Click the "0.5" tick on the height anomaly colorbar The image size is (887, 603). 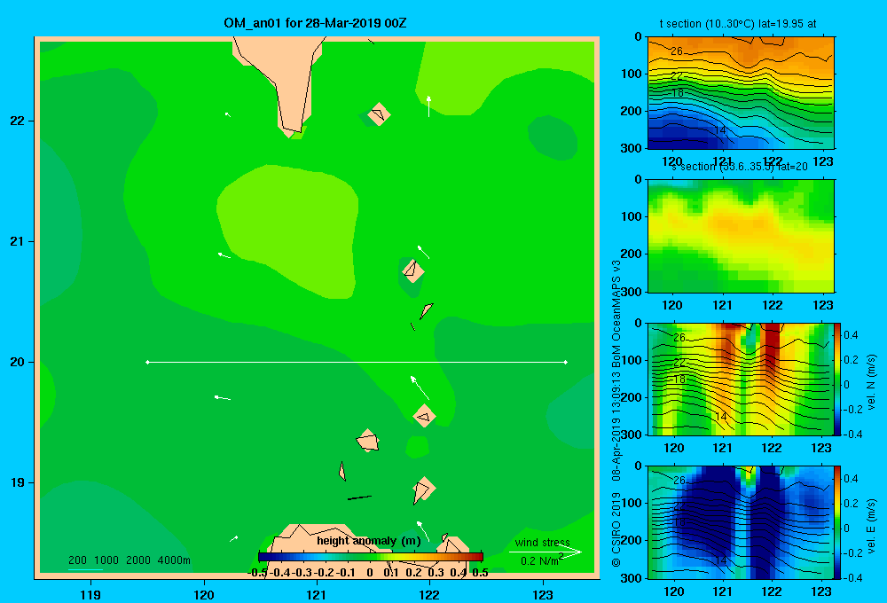point(480,573)
